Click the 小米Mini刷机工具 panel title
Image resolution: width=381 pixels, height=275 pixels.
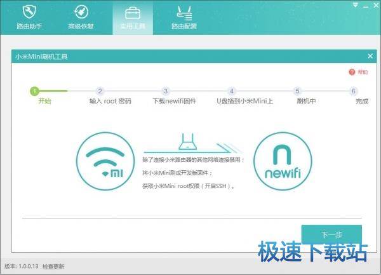[41, 57]
